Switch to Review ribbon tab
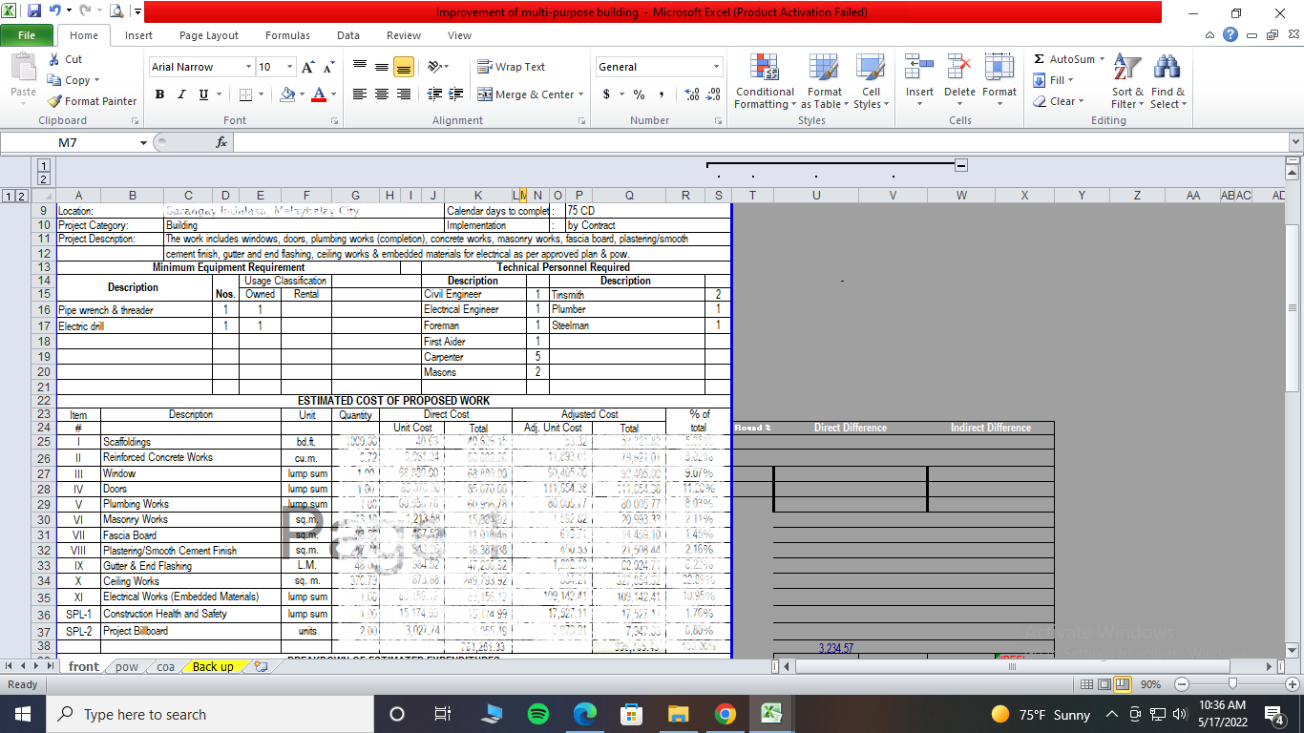This screenshot has height=733, width=1304. (x=404, y=35)
